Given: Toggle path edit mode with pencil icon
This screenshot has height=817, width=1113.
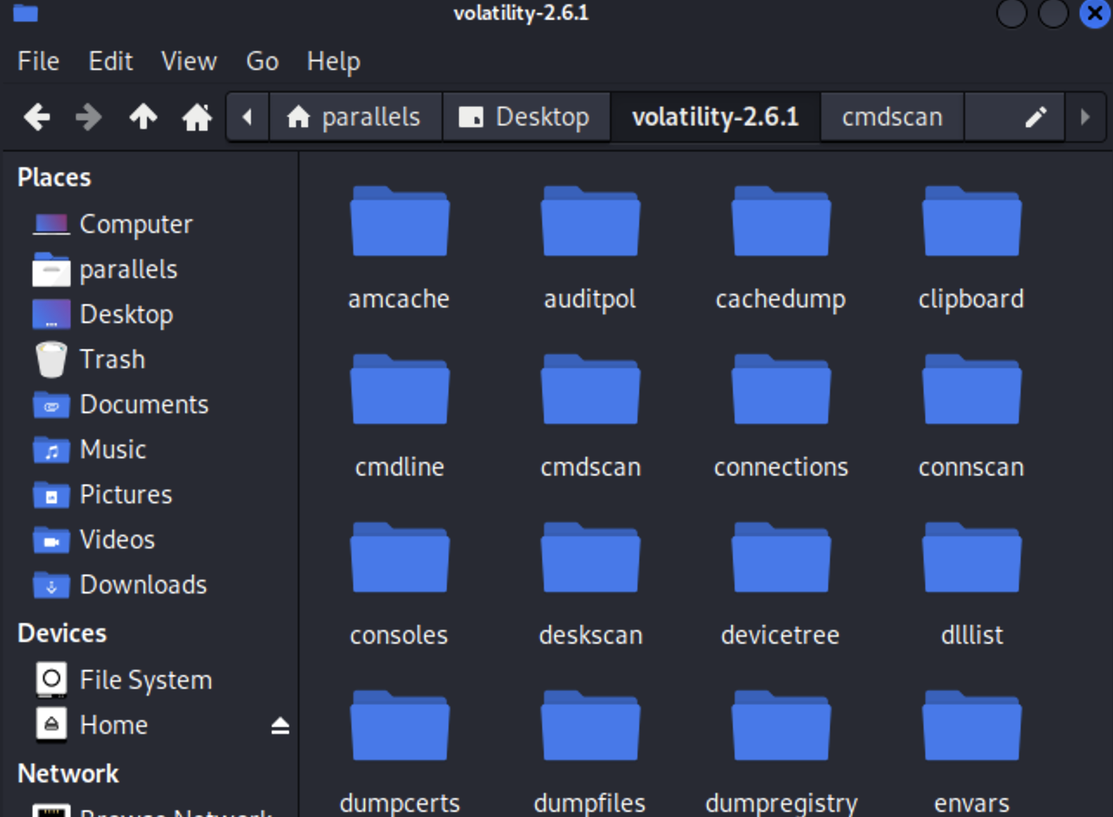Looking at the screenshot, I should point(1035,117).
